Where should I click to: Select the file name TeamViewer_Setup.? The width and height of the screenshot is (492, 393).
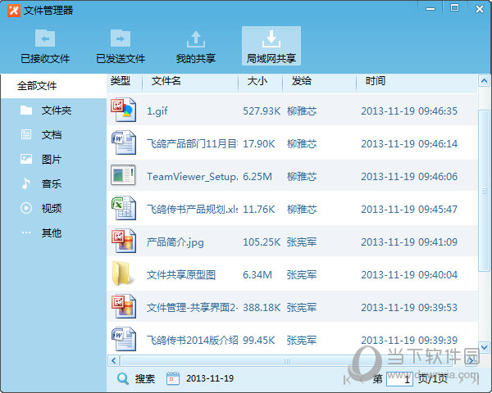tap(192, 177)
